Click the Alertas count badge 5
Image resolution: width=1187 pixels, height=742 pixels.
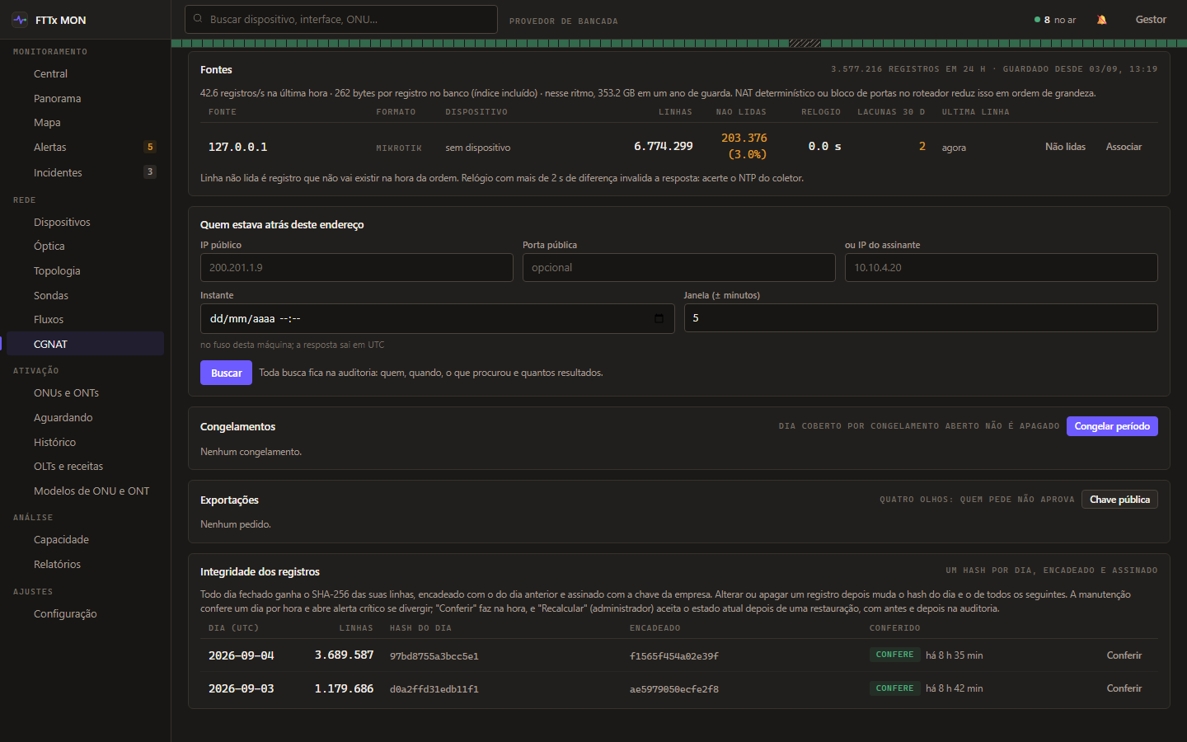point(150,147)
